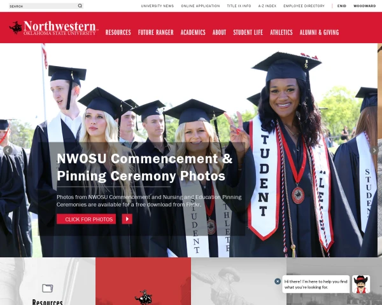This screenshot has height=305, width=382.
Task: Click the search magnifier icon
Action: click(80, 6)
